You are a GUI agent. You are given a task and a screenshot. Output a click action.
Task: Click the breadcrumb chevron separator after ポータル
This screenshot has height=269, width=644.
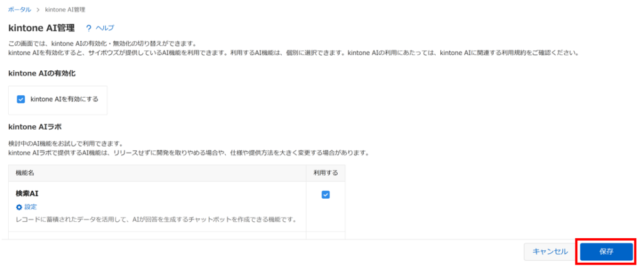38,9
